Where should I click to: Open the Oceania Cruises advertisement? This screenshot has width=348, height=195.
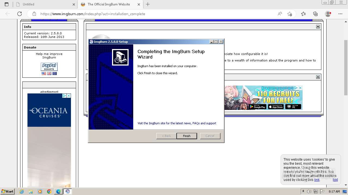49,140
